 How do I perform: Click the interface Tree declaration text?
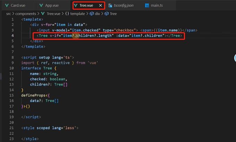point(36,68)
